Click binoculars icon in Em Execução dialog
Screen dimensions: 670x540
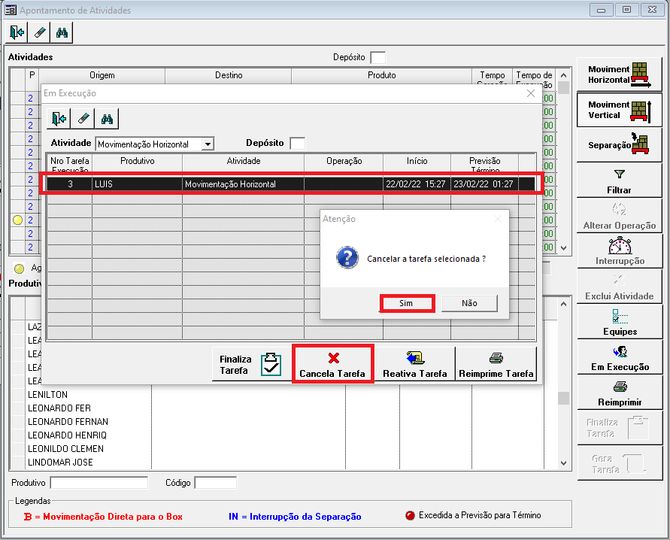107,119
